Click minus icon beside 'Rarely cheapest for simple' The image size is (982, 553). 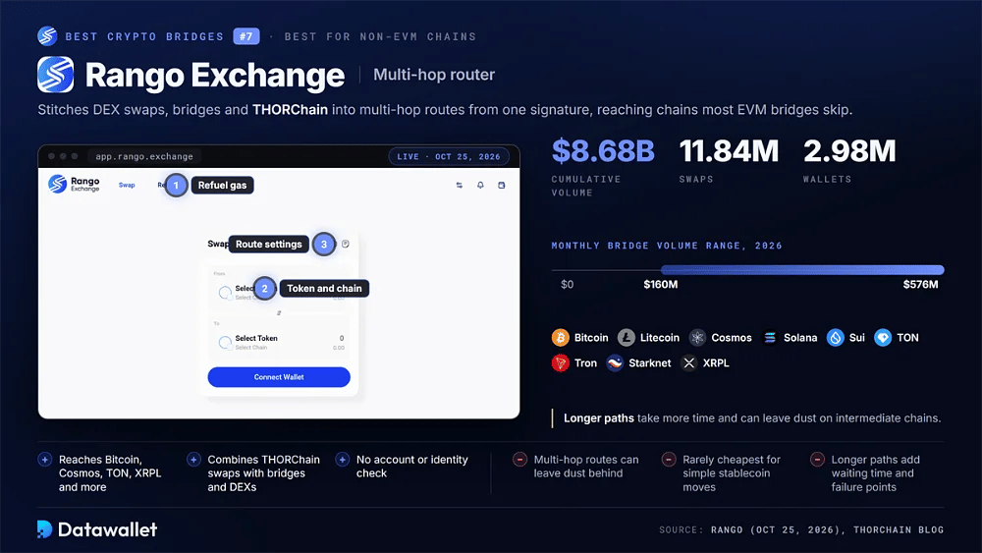pos(668,459)
